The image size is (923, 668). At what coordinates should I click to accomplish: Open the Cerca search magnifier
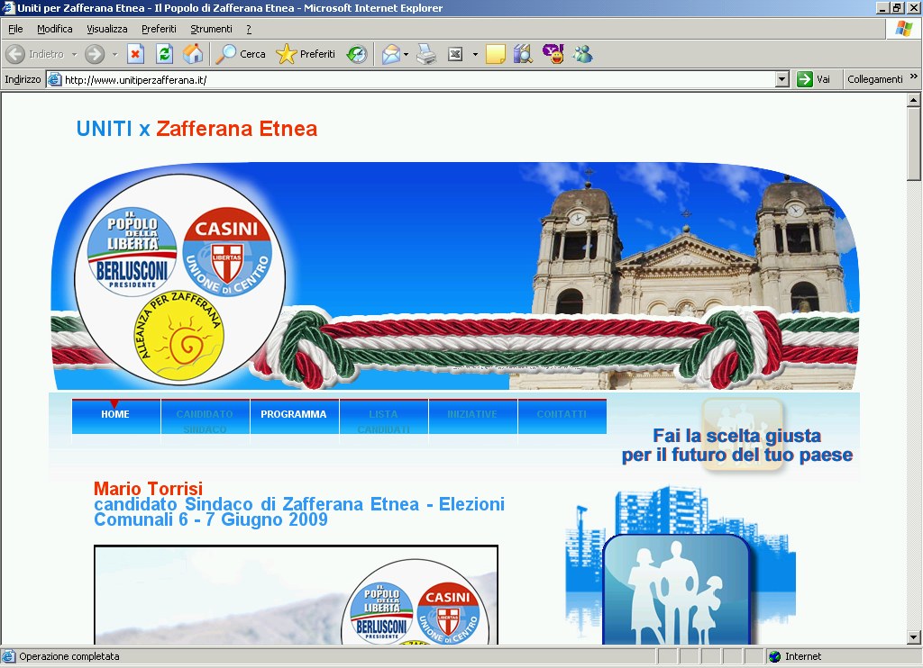click(224, 54)
